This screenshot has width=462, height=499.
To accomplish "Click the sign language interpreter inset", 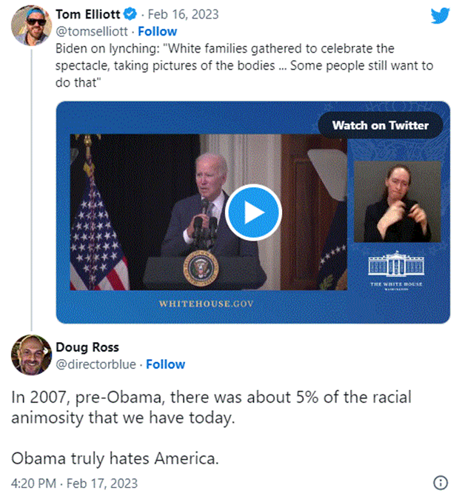I will click(x=397, y=202).
